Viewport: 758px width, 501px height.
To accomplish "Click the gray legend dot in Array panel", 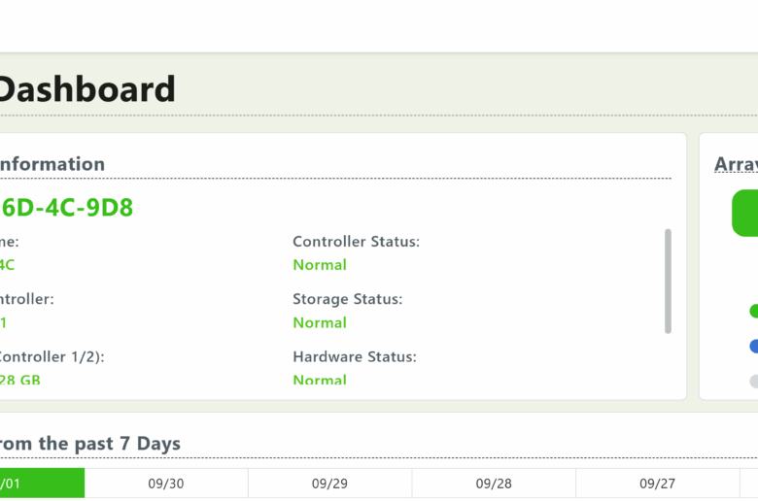I will (x=753, y=381).
